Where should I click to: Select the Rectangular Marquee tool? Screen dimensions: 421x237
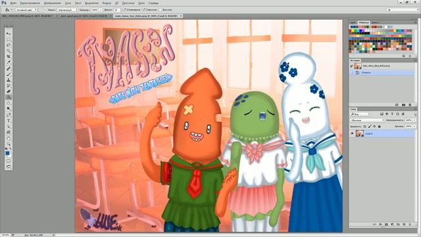coord(9,39)
